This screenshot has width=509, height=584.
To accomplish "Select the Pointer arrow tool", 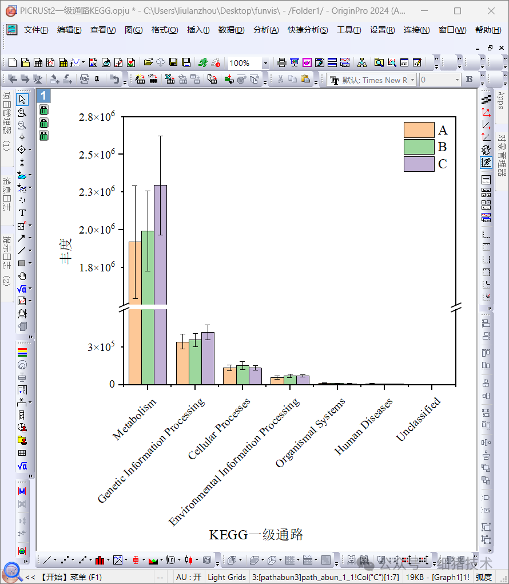I will [22, 100].
